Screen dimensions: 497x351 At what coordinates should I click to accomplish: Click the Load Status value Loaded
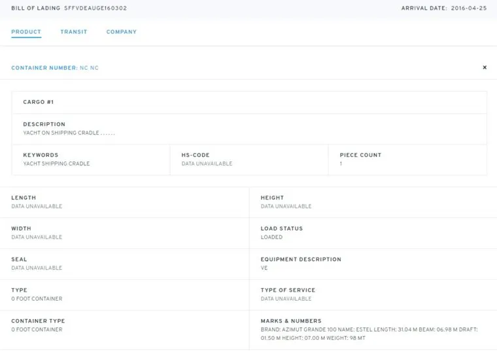pyautogui.click(x=271, y=237)
